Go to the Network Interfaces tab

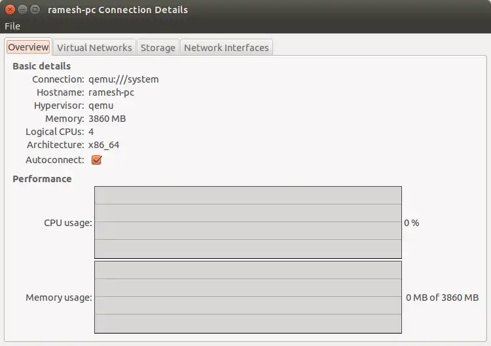pyautogui.click(x=226, y=48)
